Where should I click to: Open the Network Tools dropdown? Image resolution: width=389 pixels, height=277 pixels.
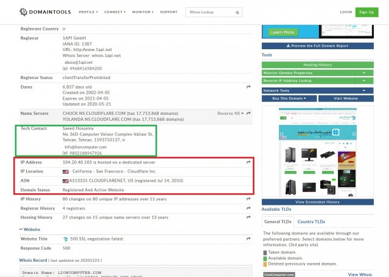click(363, 91)
